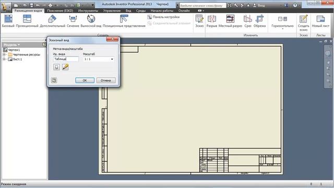Click the star favorites icon
The width and height of the screenshot is (334, 188).
[248, 6]
